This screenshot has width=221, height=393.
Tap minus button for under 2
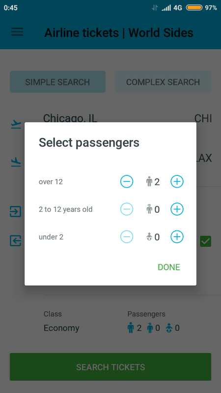127,237
